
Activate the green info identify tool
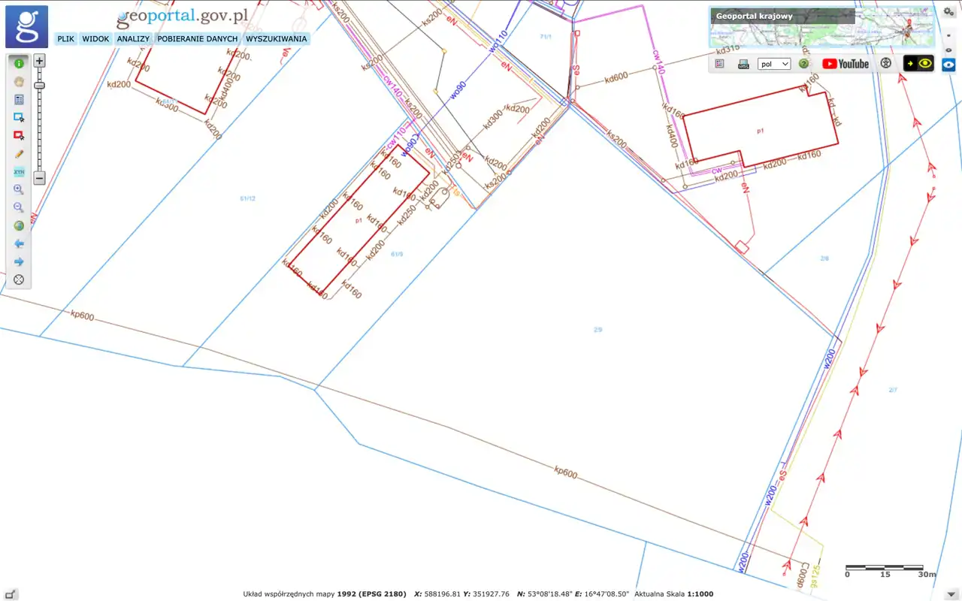[19, 63]
